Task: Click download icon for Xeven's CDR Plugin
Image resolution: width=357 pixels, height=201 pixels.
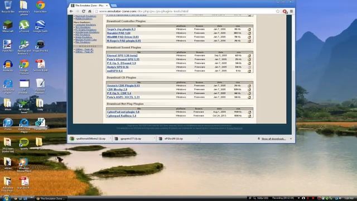Action: 249,86
